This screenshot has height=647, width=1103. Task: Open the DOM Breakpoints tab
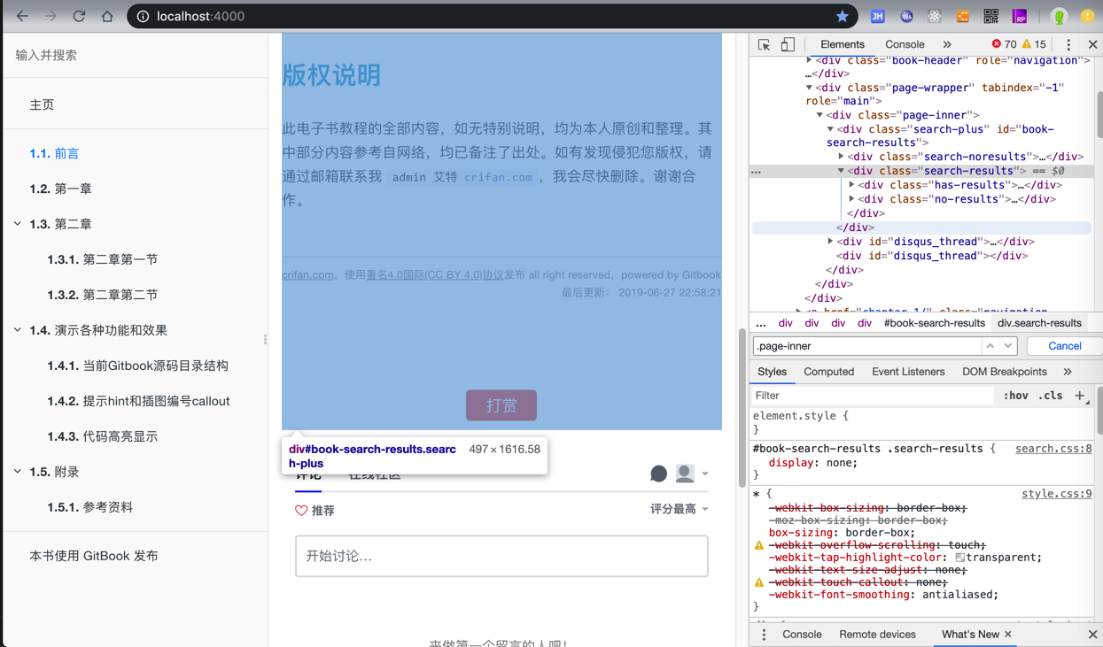[x=1005, y=372]
